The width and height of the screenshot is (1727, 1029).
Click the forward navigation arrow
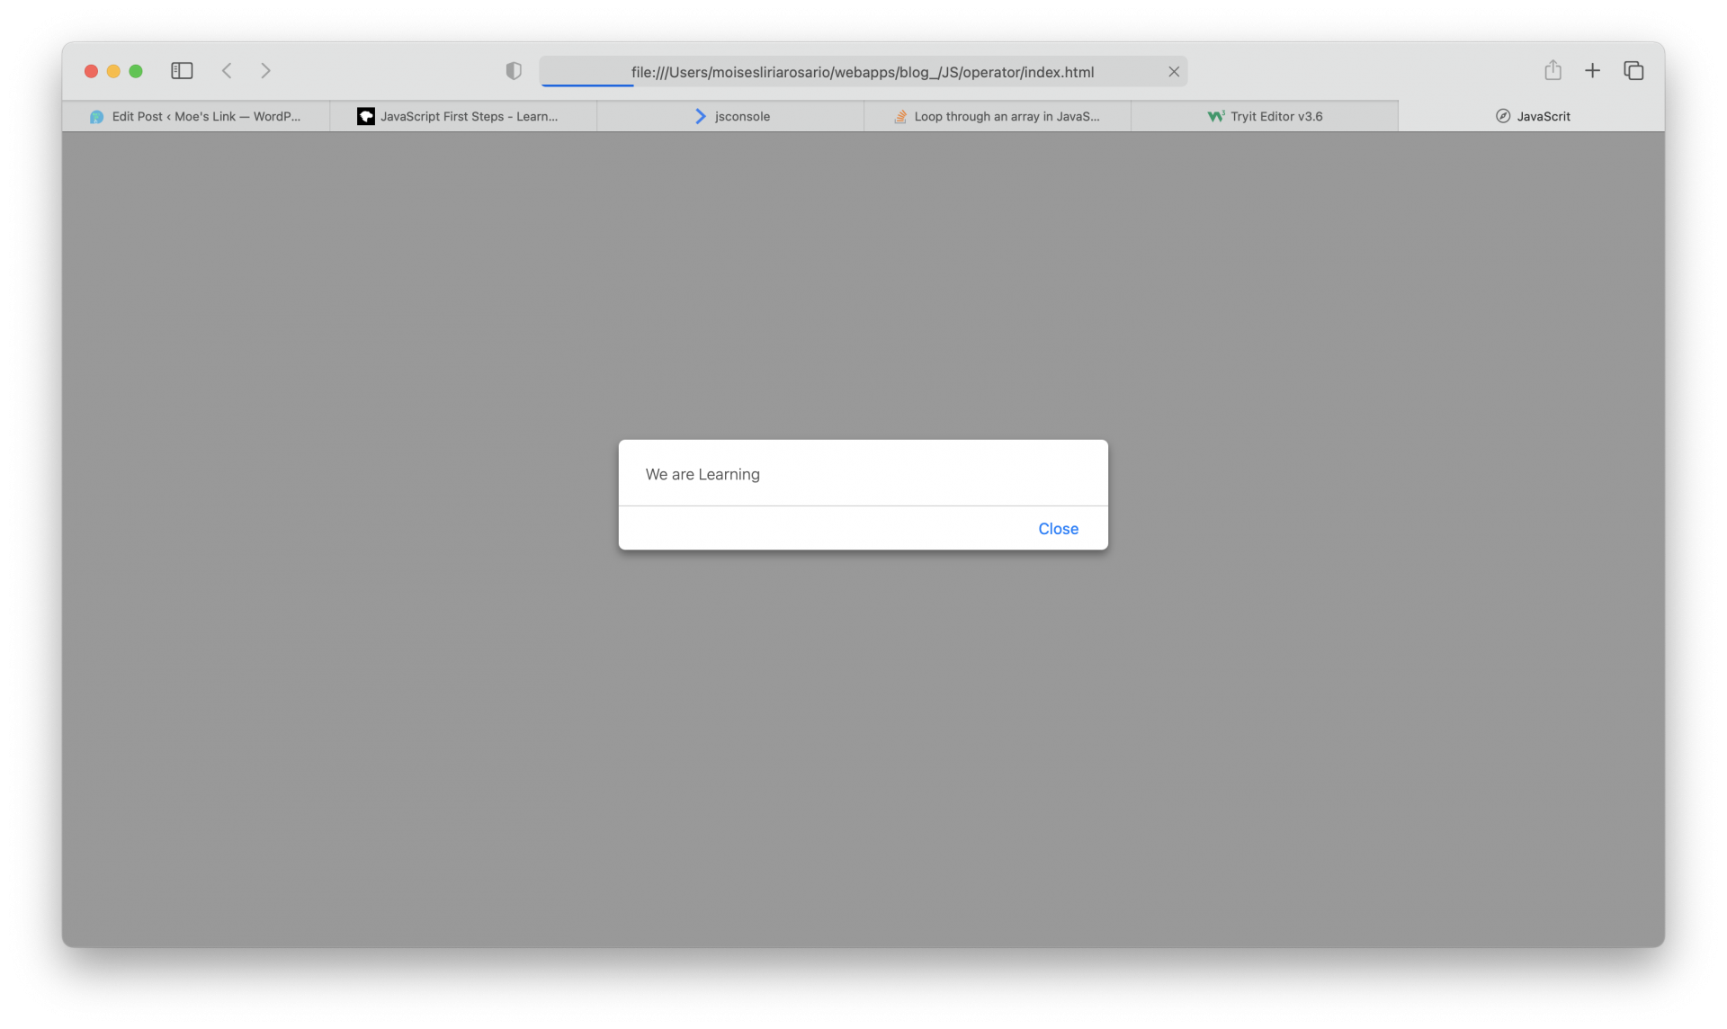click(265, 70)
